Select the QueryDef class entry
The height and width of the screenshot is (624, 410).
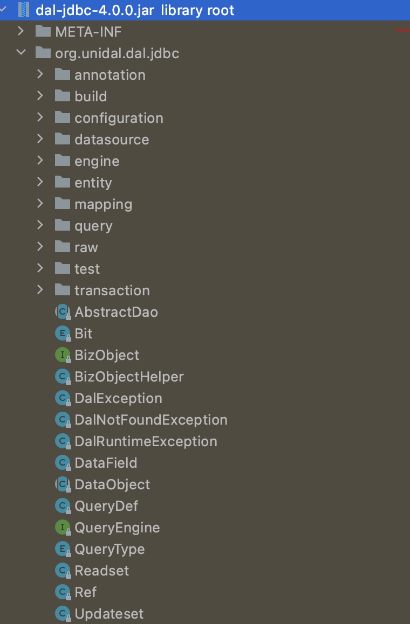[x=106, y=506]
